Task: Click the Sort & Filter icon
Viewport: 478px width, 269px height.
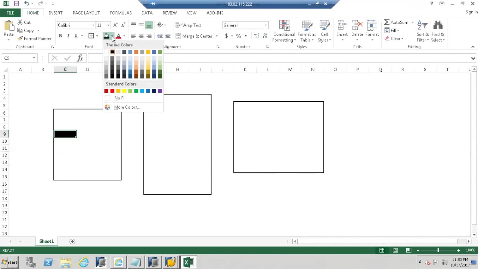Action: pos(422,26)
